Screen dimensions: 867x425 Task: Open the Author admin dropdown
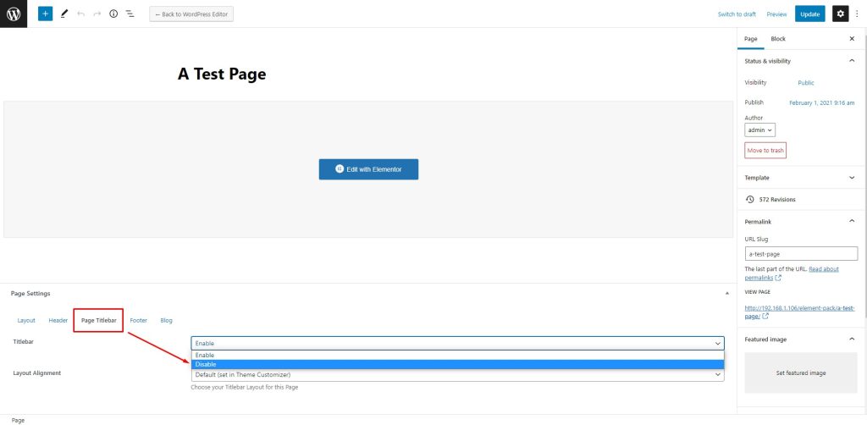[759, 130]
